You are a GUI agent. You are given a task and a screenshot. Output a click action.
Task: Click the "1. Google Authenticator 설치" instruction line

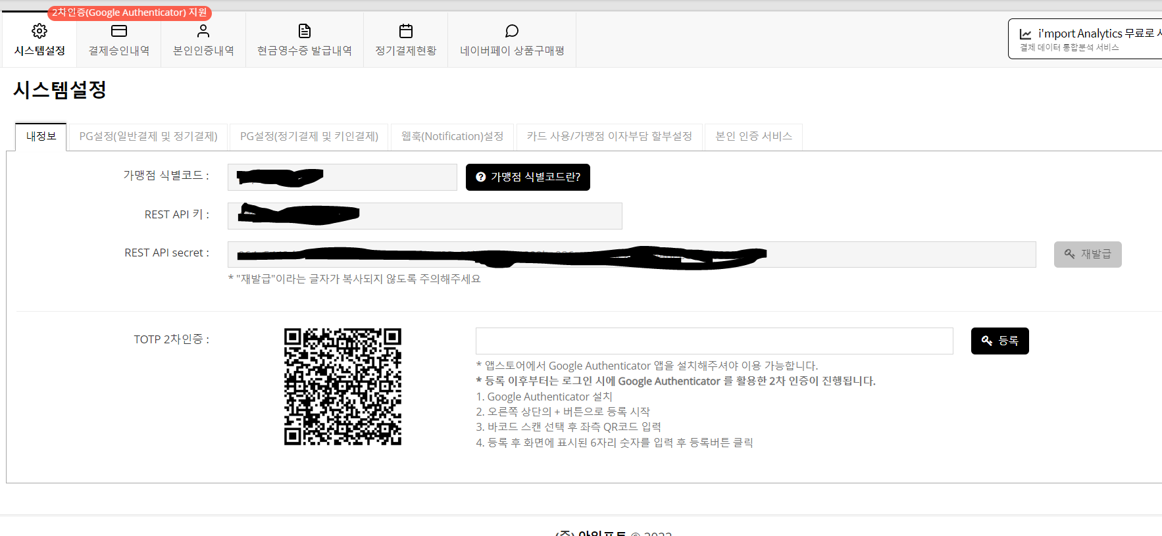544,397
